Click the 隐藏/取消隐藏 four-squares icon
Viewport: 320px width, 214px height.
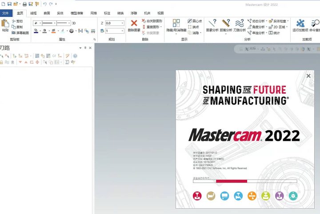coord(176,23)
